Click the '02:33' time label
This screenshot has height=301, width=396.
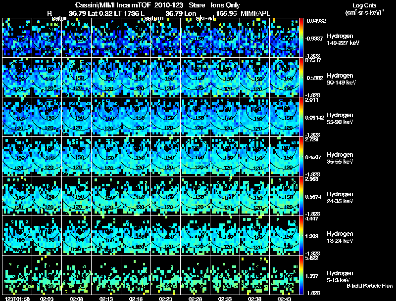point(225,299)
